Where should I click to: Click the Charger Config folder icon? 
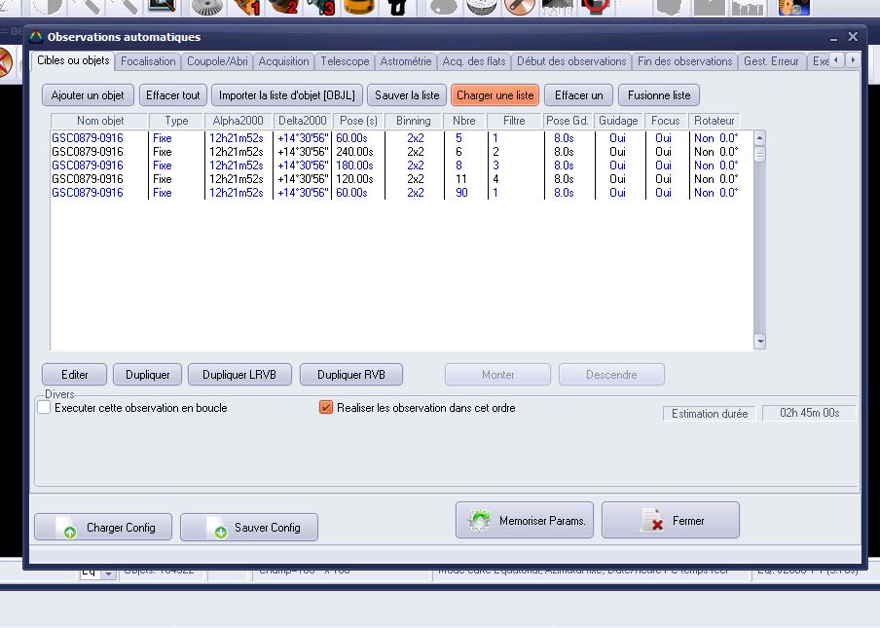click(67, 528)
